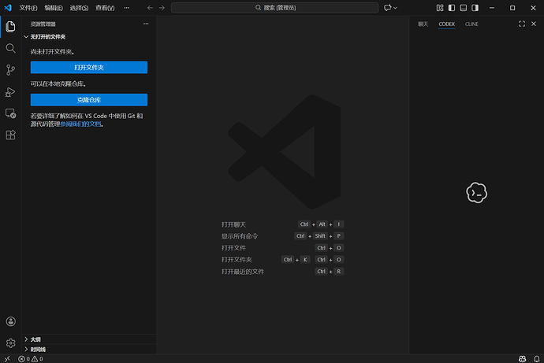Screen dimensions: 544x363
Task: Open the Explorer view in activity bar
Action: (10, 27)
